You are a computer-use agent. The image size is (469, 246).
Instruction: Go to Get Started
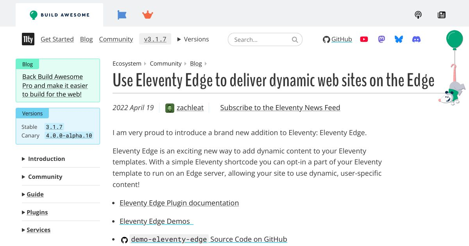pos(57,39)
